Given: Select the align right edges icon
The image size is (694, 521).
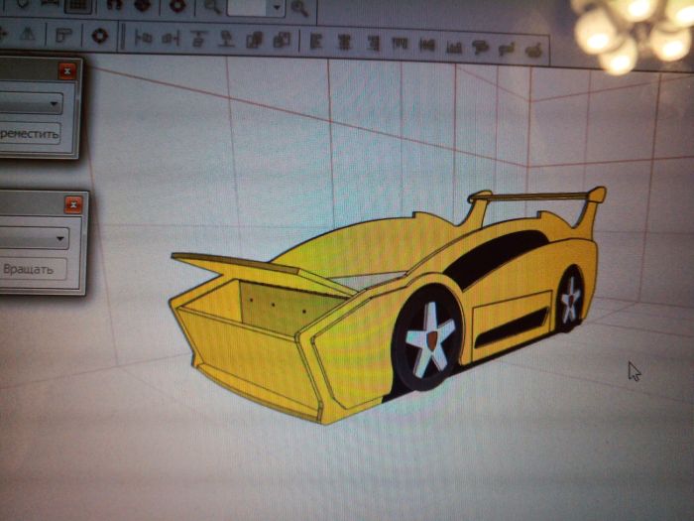Looking at the screenshot, I should pos(373,44).
